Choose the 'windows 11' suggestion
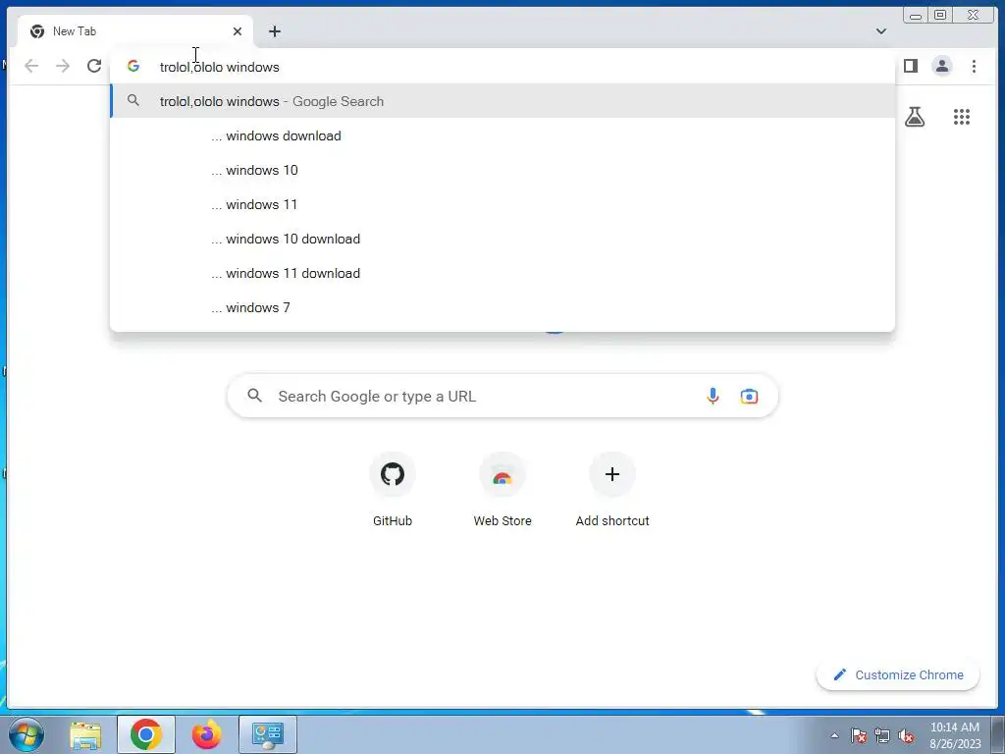 [502, 204]
